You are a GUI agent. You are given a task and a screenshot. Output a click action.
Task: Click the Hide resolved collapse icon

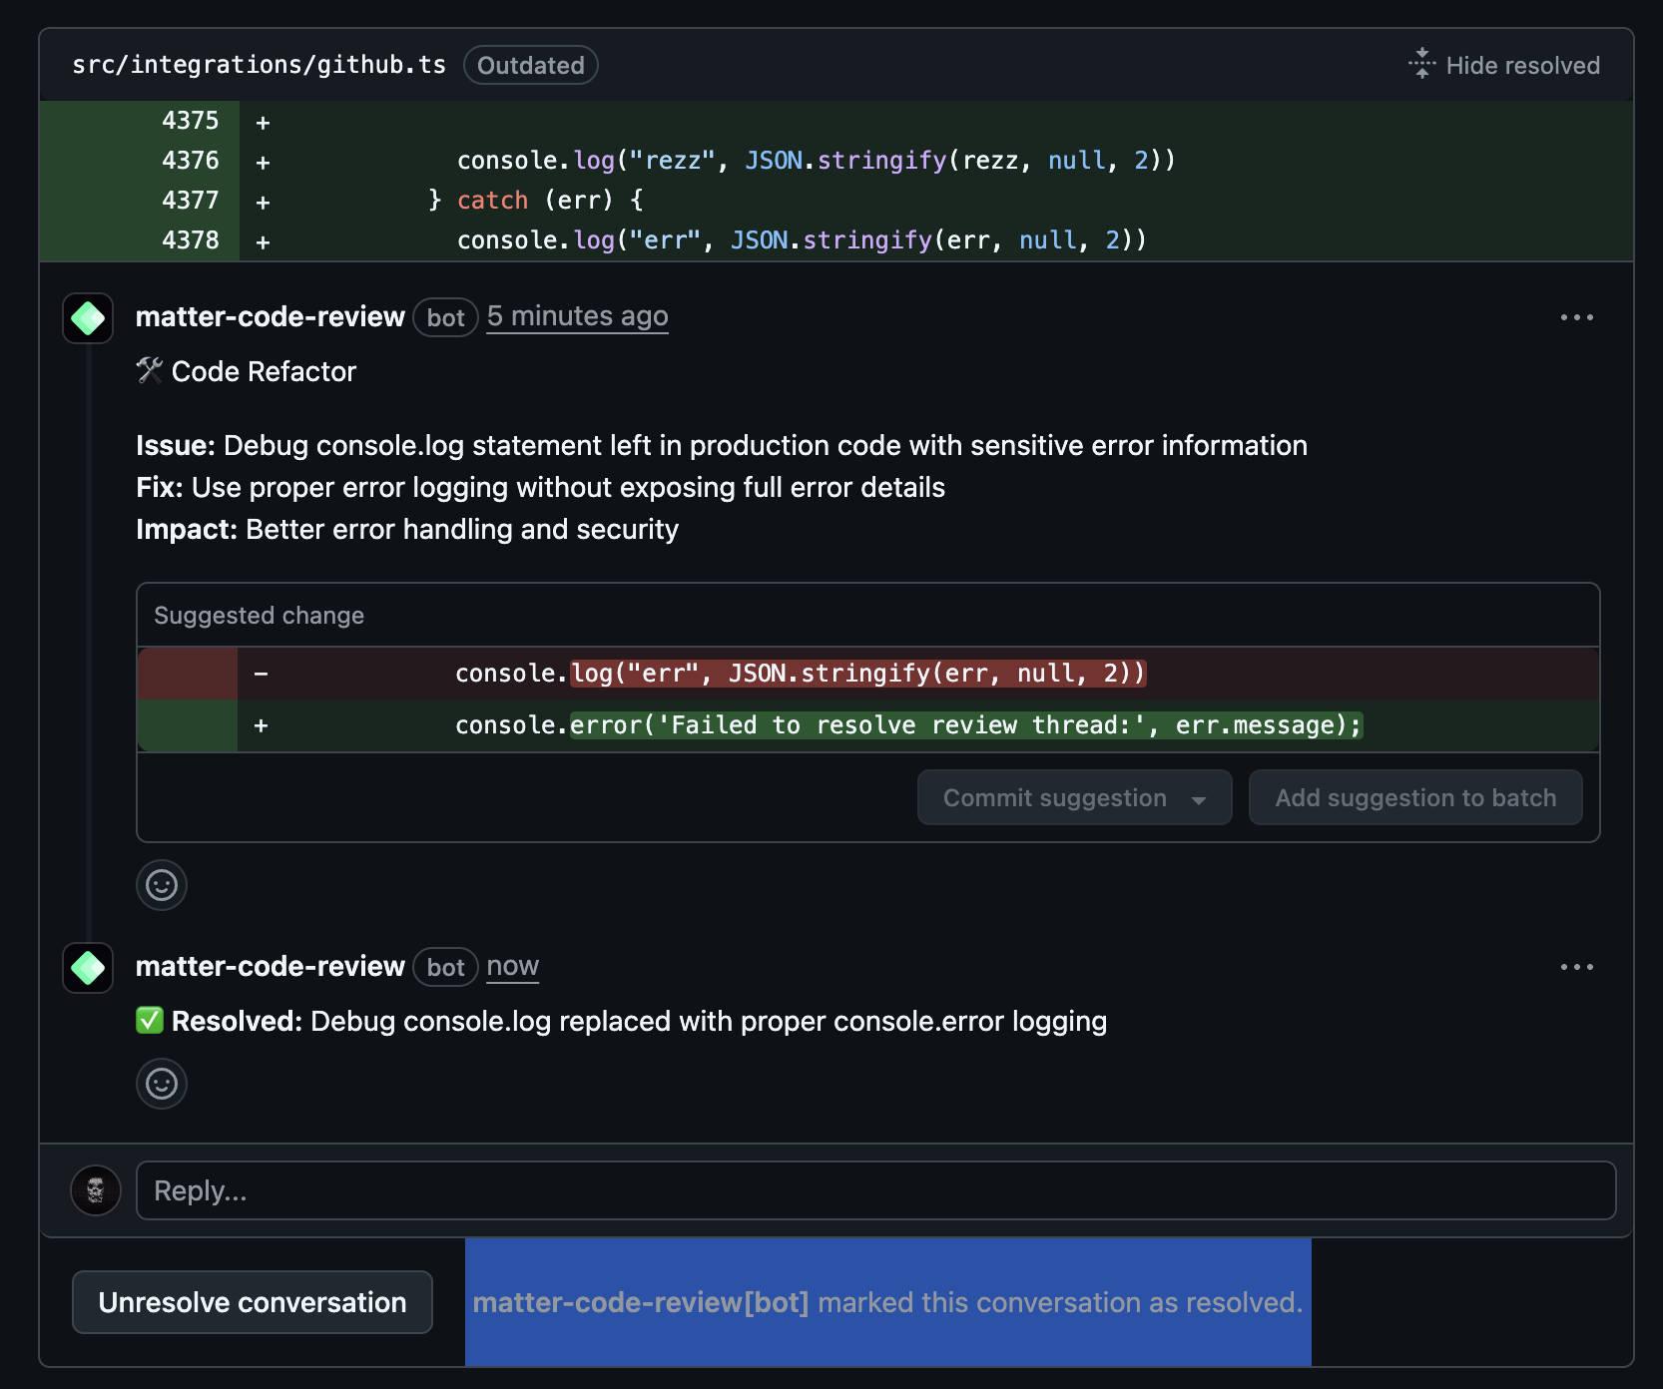(1421, 64)
